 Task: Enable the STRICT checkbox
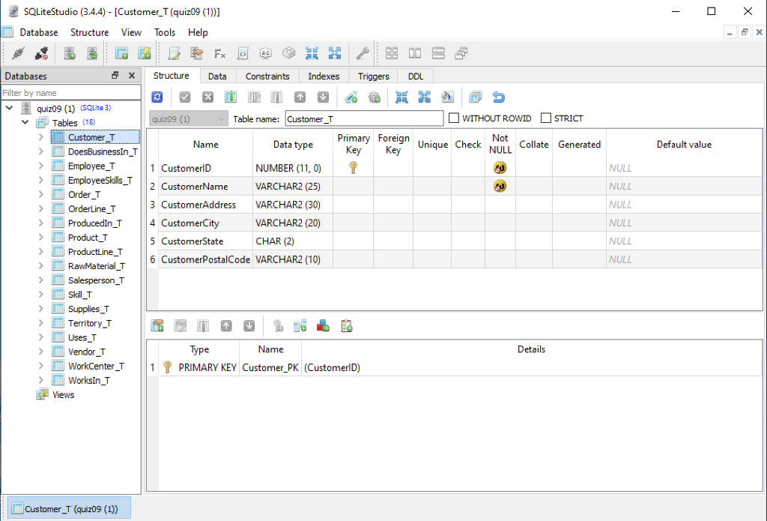click(545, 118)
